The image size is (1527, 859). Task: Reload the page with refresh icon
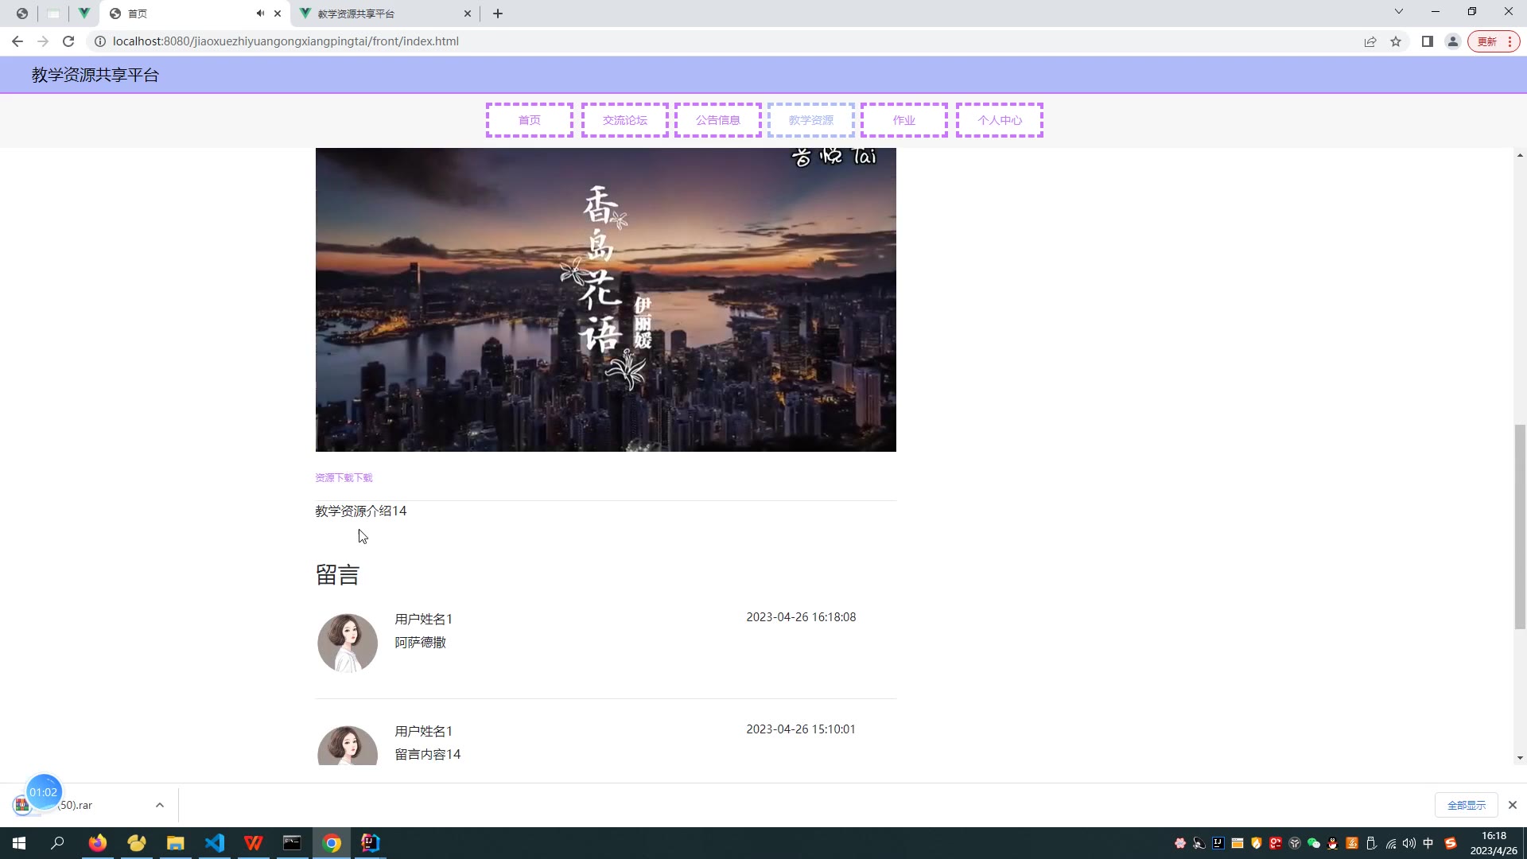[68, 41]
